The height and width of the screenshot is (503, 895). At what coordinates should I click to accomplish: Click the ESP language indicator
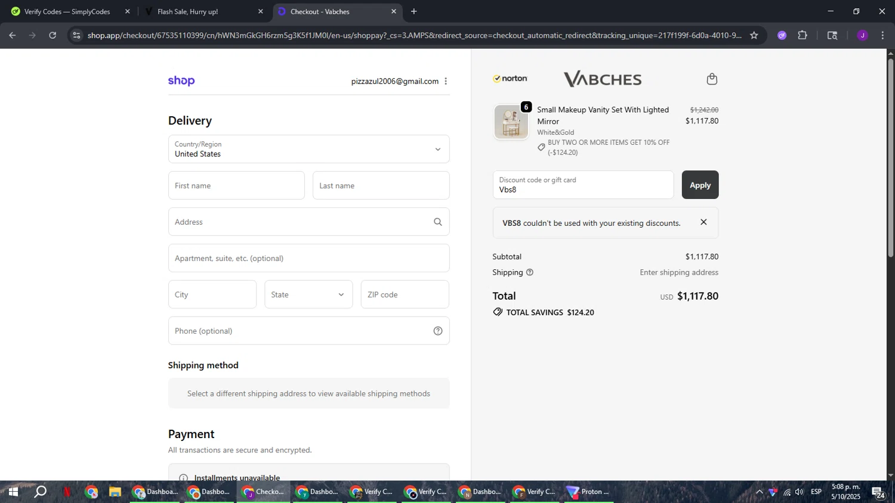[816, 492]
